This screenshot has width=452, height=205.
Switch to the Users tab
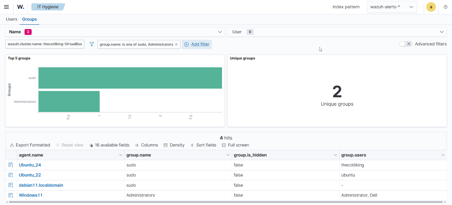(x=12, y=19)
